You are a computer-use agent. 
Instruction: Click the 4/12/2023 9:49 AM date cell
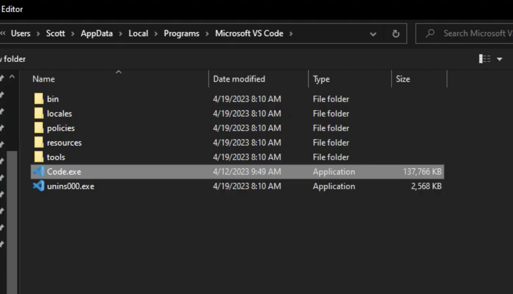tap(247, 172)
